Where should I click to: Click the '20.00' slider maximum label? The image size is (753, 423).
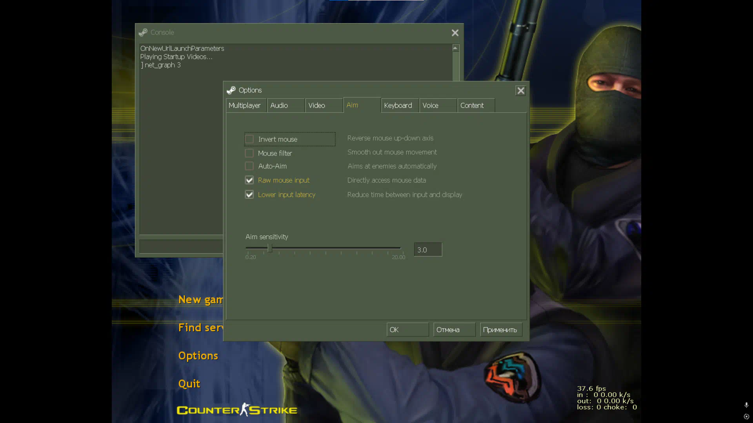click(x=398, y=257)
